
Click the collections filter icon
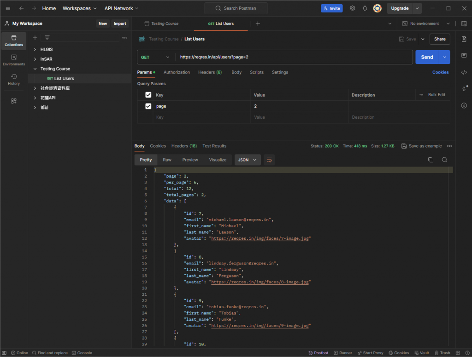[47, 38]
